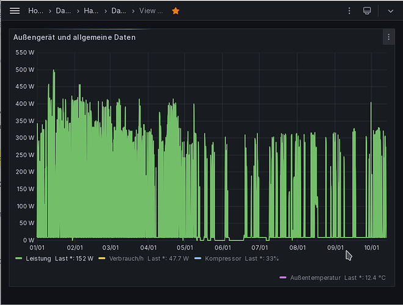This screenshot has height=305, width=403.
Task: Click the 500 W peak in January
Action: pyautogui.click(x=54, y=70)
